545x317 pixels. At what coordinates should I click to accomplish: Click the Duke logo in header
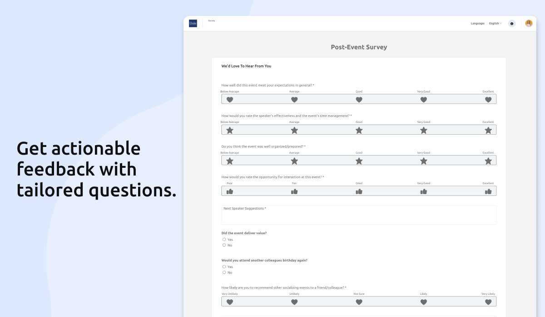(193, 23)
